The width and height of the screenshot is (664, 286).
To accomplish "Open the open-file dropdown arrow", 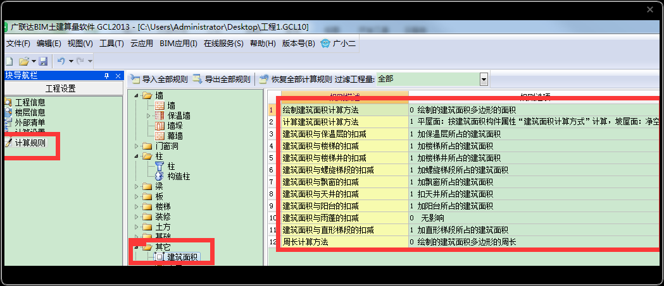I will [x=34, y=61].
